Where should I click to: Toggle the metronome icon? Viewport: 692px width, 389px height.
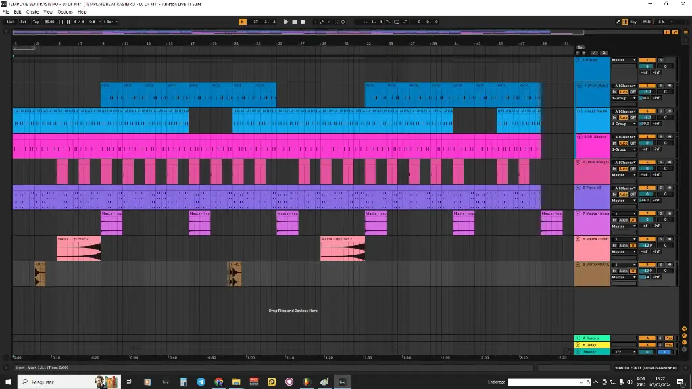[92, 22]
